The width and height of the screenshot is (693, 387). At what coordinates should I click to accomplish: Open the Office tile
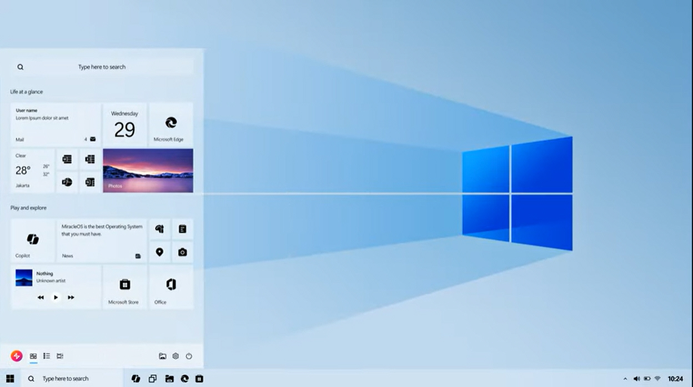pos(171,287)
